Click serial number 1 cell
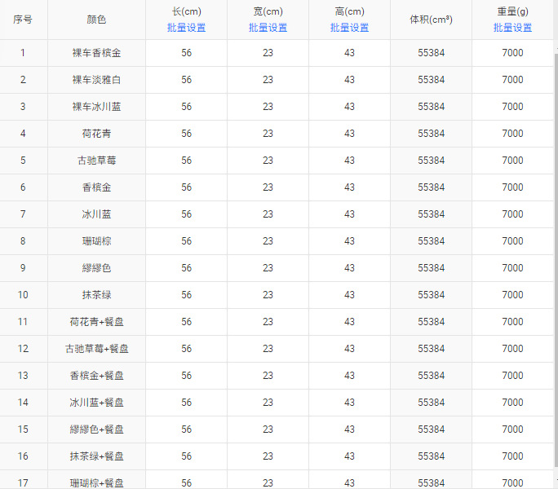 click(x=23, y=53)
